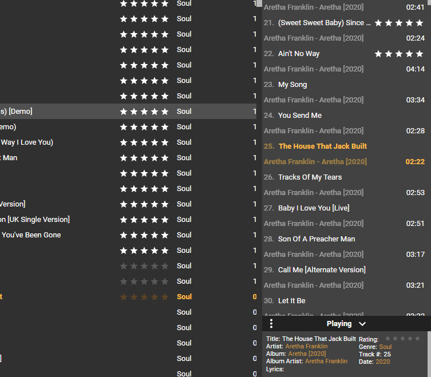
Task: Click the stars for UK Single Version track
Action: (x=144, y=220)
